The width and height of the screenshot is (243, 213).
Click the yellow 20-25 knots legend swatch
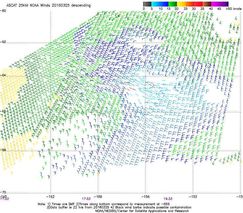click(181, 4)
